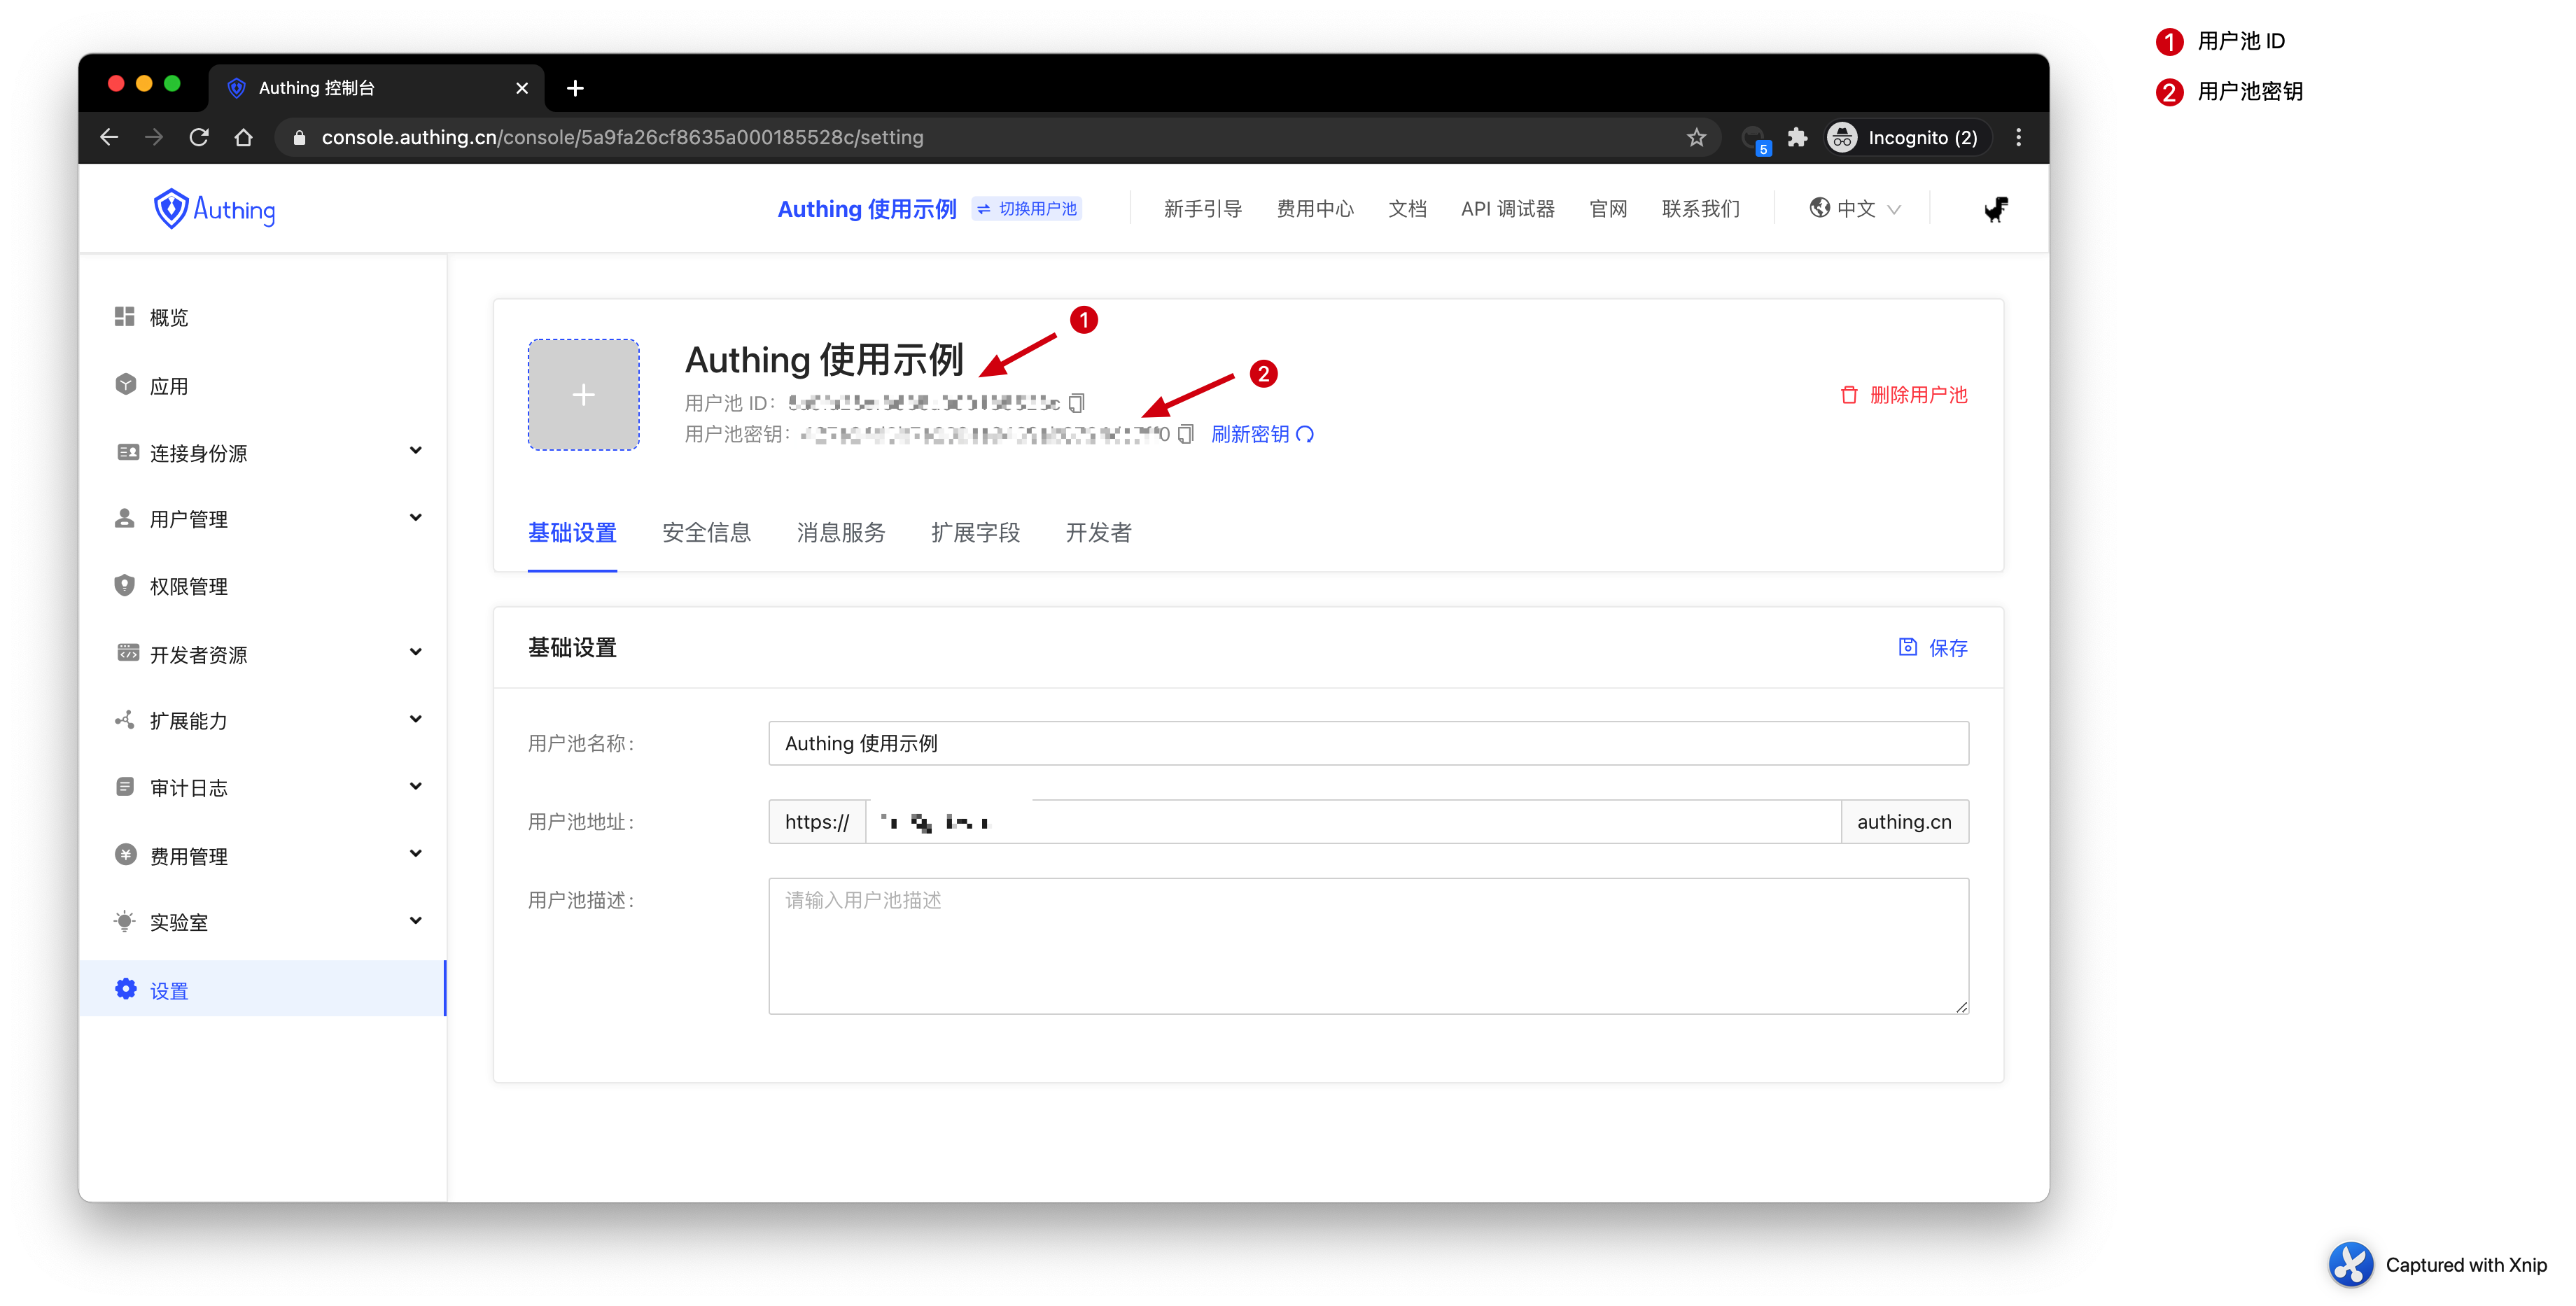Open 文档 in top navigation
Image resolution: width=2576 pixels, height=1306 pixels.
(x=1407, y=209)
